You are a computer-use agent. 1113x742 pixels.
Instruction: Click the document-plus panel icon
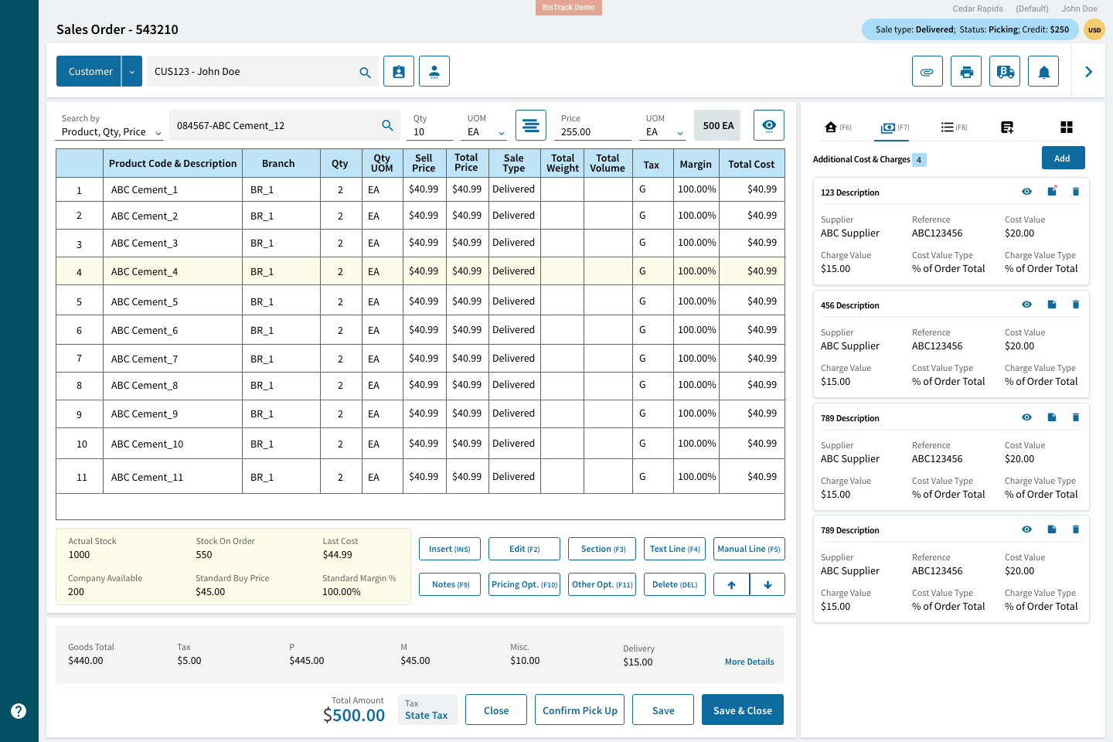pos(1007,126)
